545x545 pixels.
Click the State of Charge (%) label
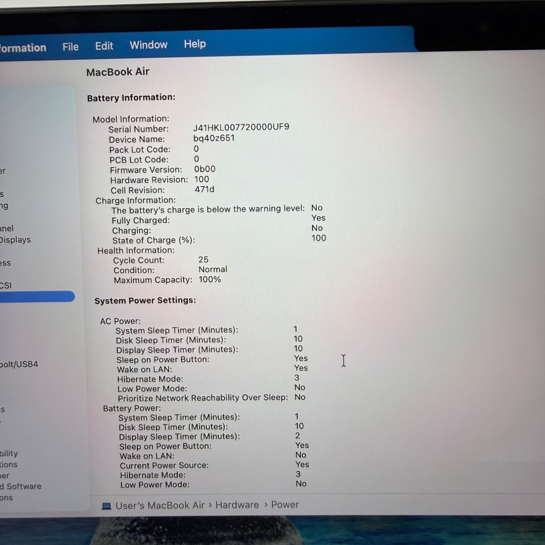coord(154,241)
